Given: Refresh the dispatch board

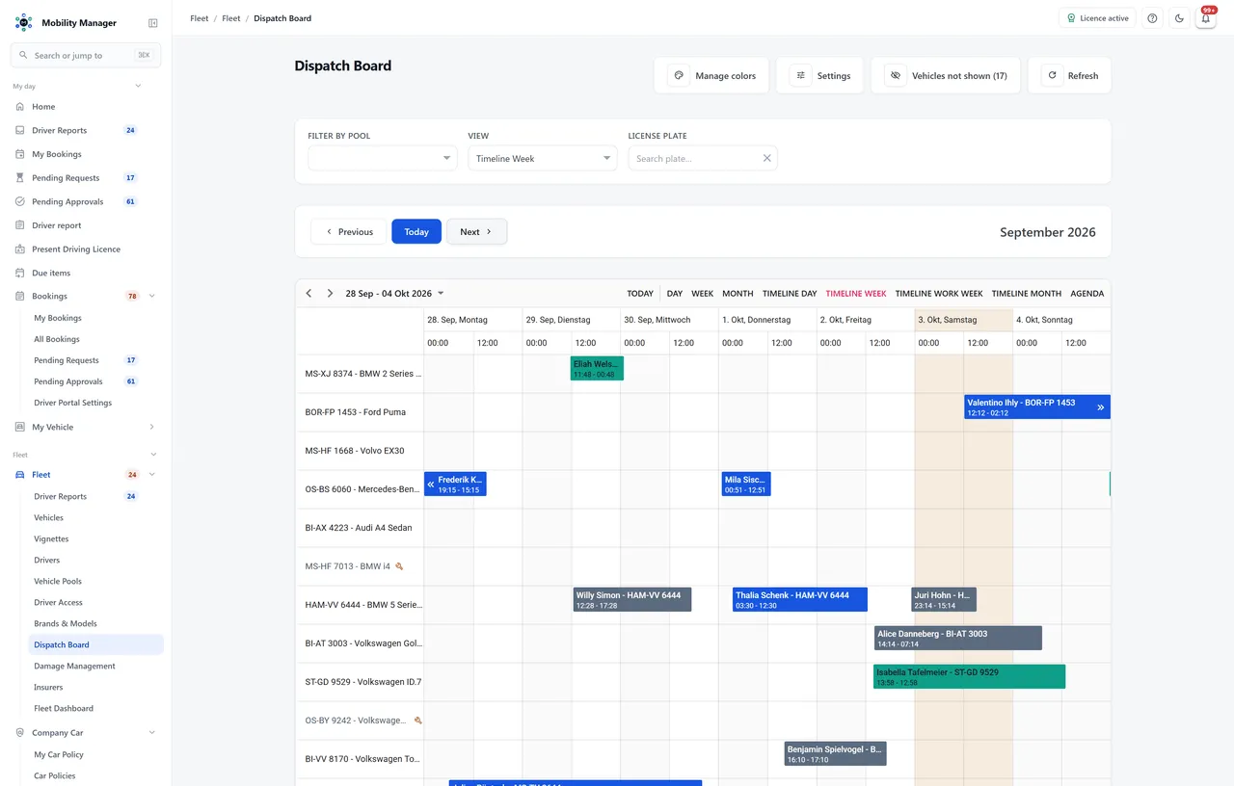Looking at the screenshot, I should 1070,75.
